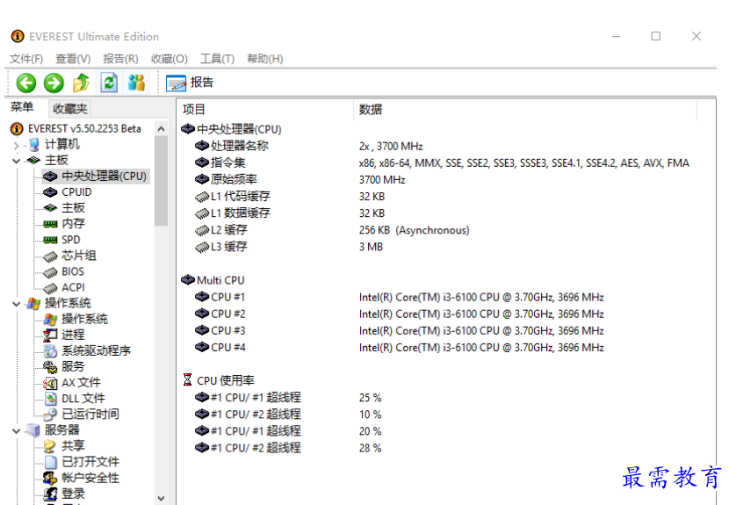The image size is (729, 505).
Task: Select the 指令集 row
Action: tap(442, 163)
